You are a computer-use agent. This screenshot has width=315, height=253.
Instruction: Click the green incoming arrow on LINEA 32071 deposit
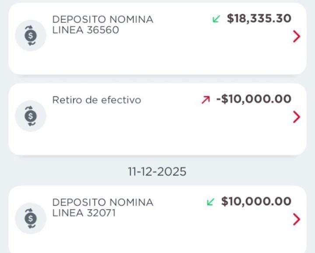pyautogui.click(x=210, y=202)
